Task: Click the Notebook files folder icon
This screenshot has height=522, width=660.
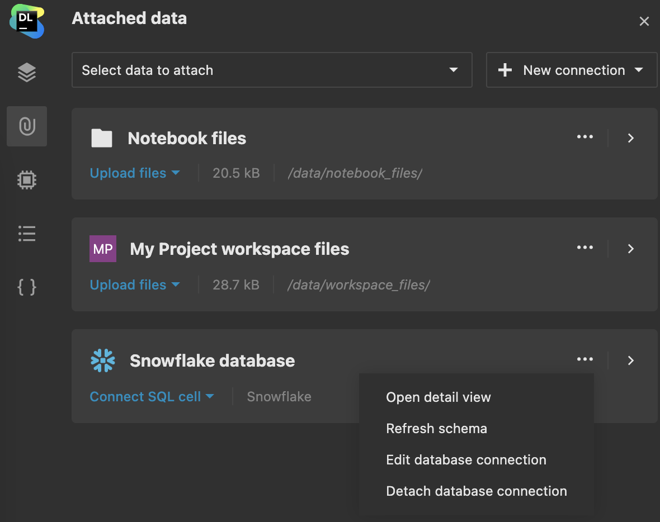Action: pos(102,138)
